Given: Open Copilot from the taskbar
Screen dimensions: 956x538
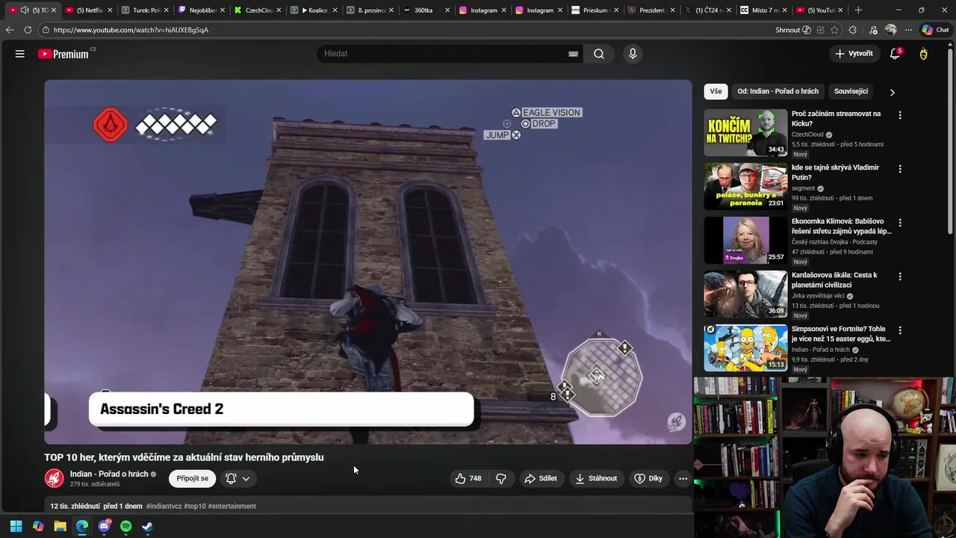Looking at the screenshot, I should click(38, 526).
